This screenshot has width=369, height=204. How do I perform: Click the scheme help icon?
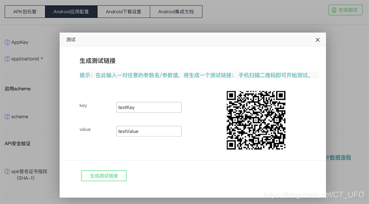click(7, 117)
